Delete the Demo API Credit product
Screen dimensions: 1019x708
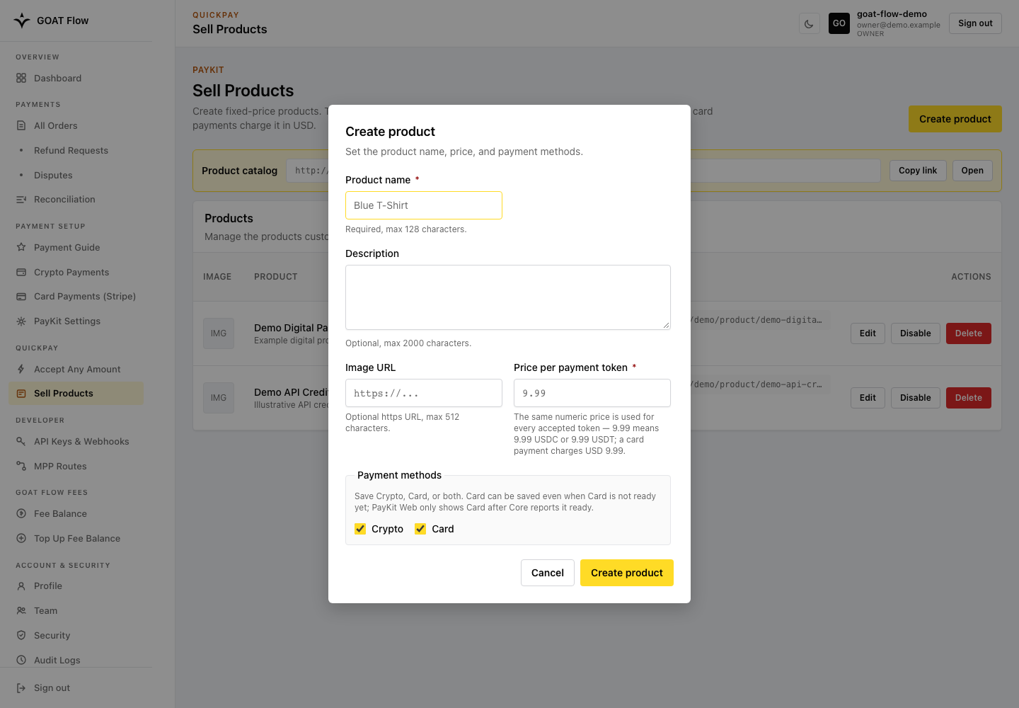coord(969,398)
